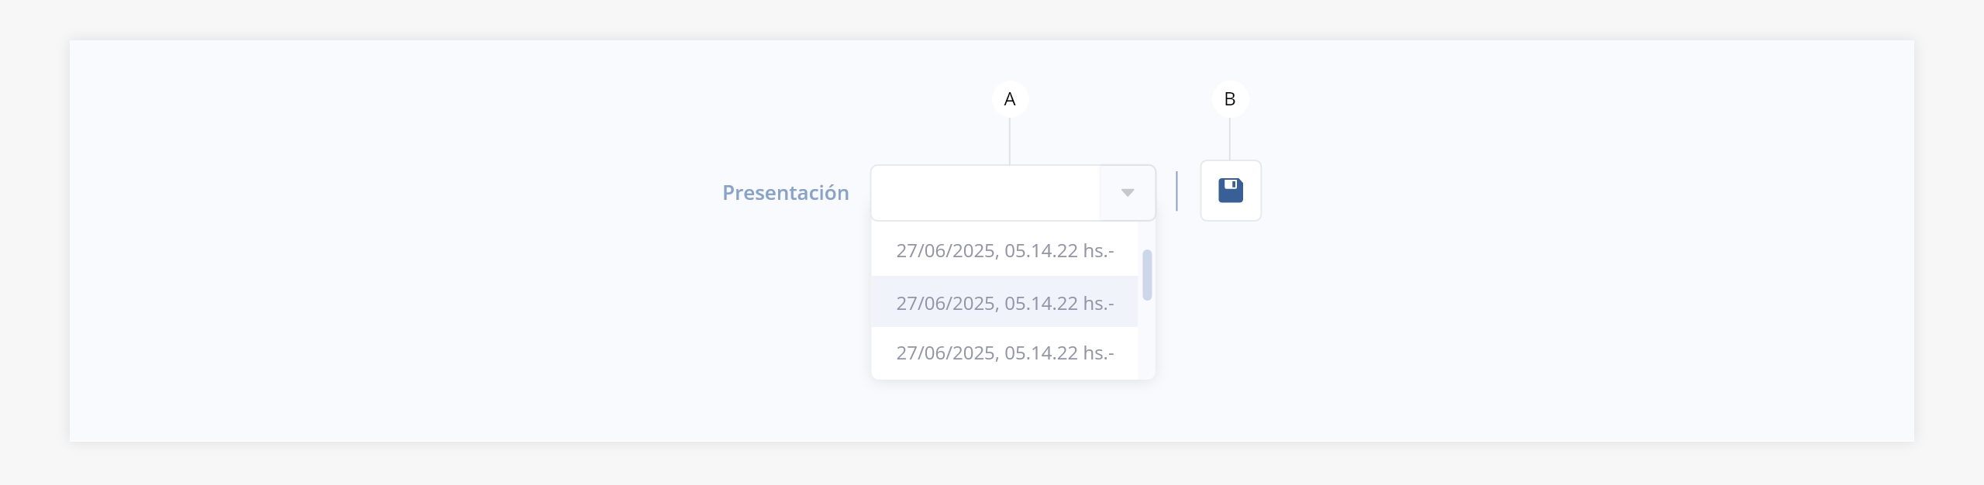Click the circular marker labeled B
This screenshot has width=1984, height=485.
click(x=1229, y=99)
